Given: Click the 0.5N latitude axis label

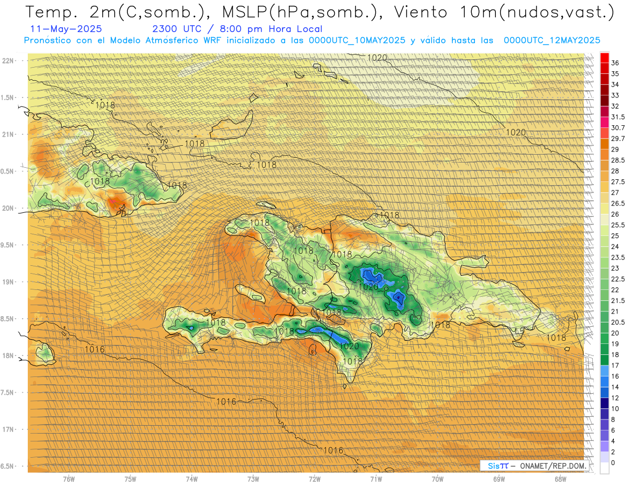Looking at the screenshot, I should point(8,171).
